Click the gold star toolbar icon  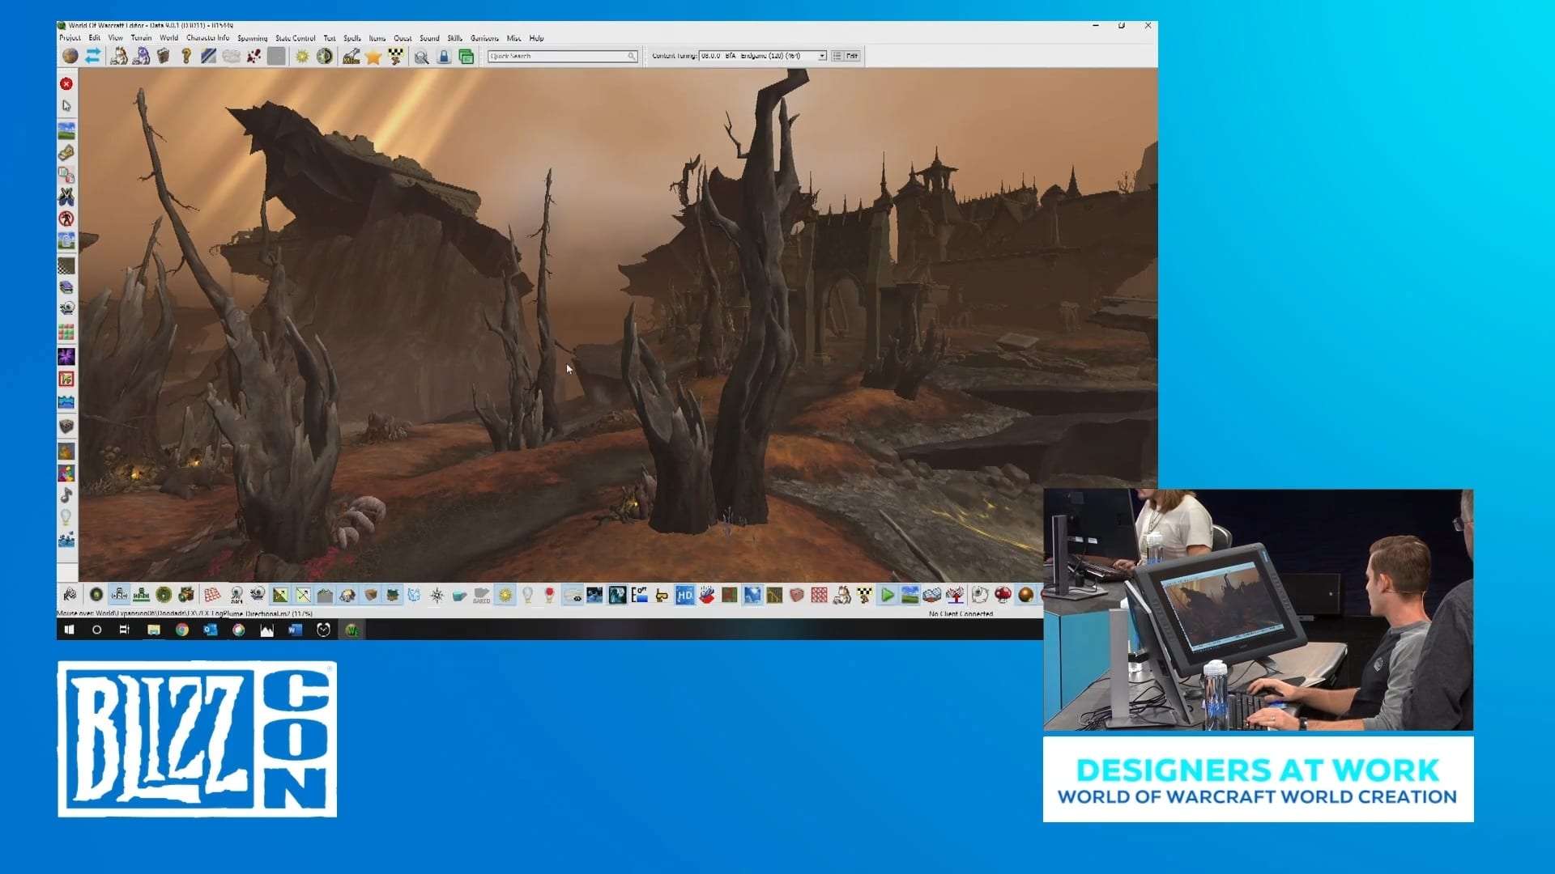[x=373, y=57]
